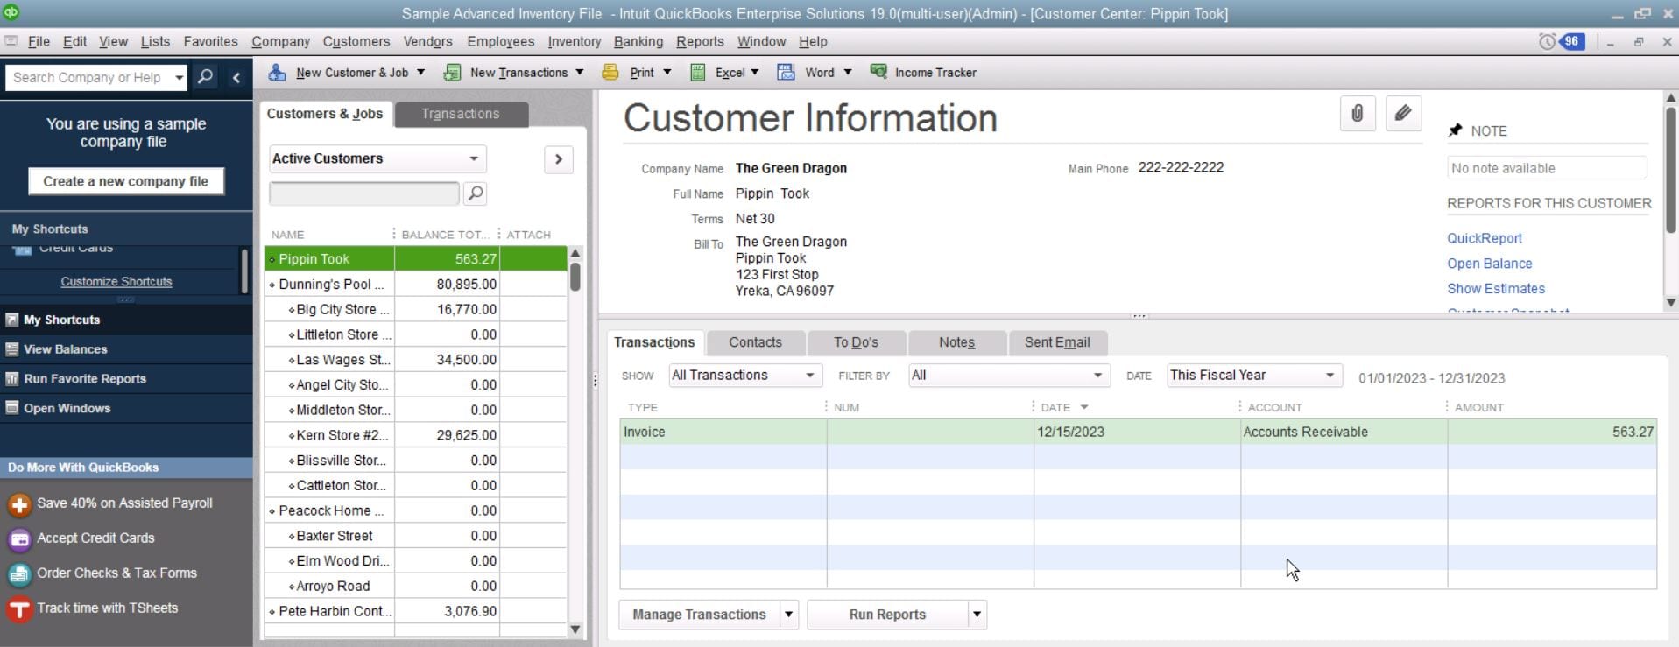
Task: Open the Customers menu
Action: (356, 42)
